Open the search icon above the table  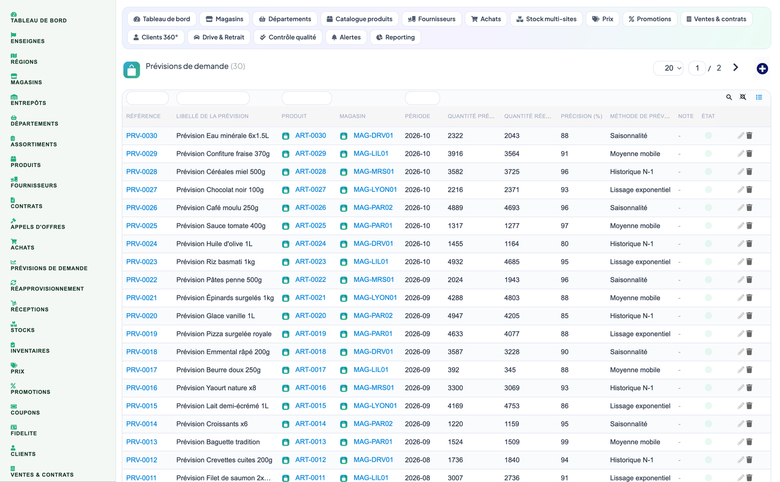[729, 97]
